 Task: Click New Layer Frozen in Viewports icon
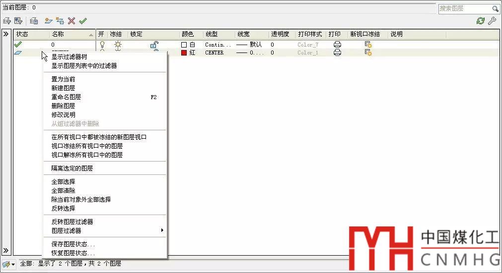60,21
